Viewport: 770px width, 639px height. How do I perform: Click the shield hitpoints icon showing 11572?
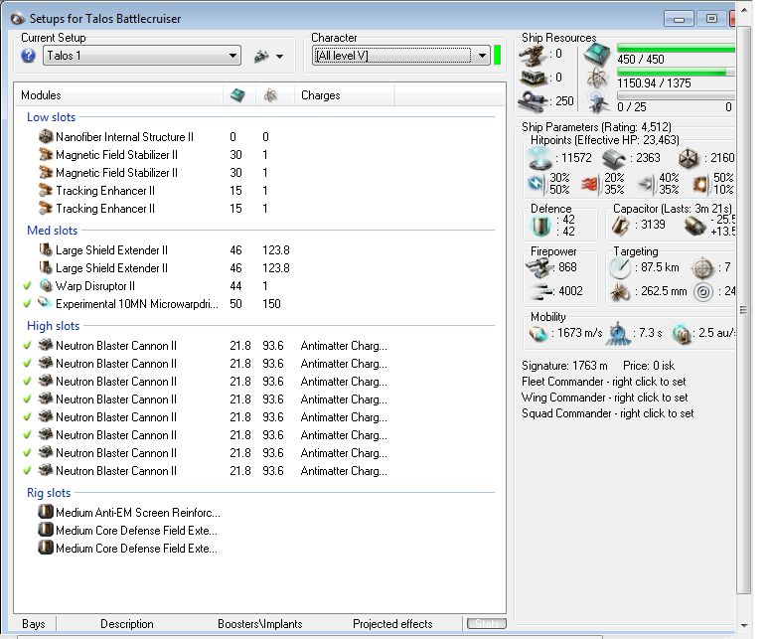pos(539,158)
